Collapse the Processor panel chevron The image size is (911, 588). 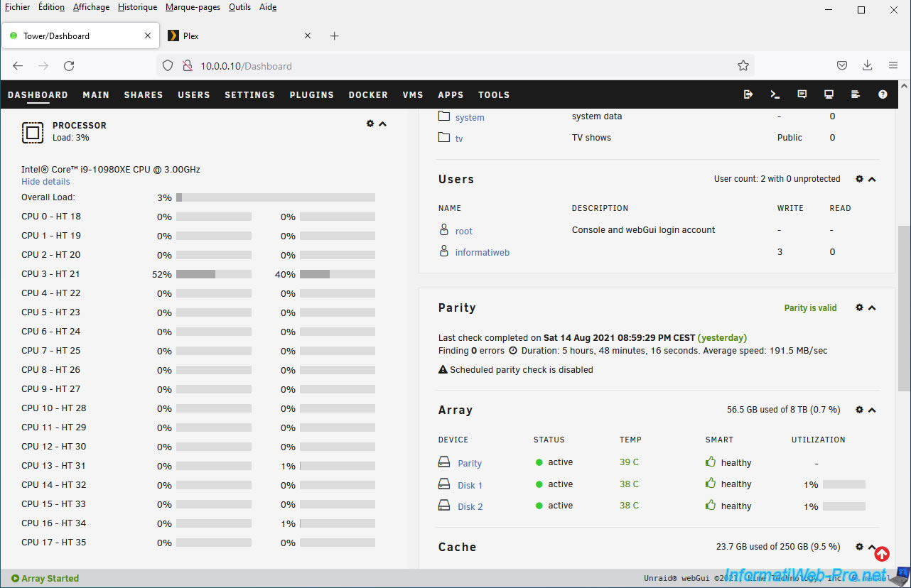(383, 124)
